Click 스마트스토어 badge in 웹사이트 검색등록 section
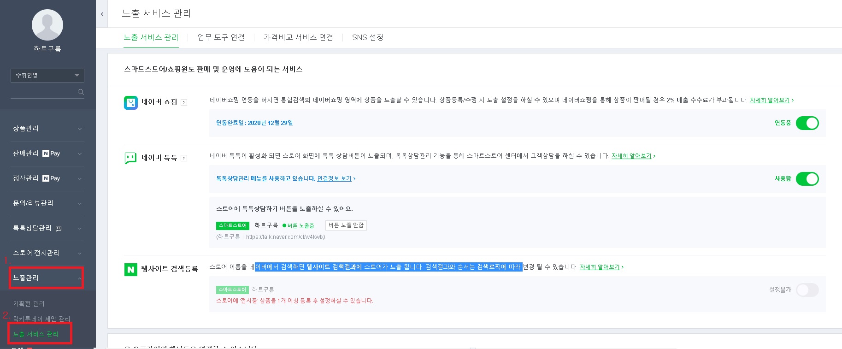842x349 pixels. click(232, 290)
